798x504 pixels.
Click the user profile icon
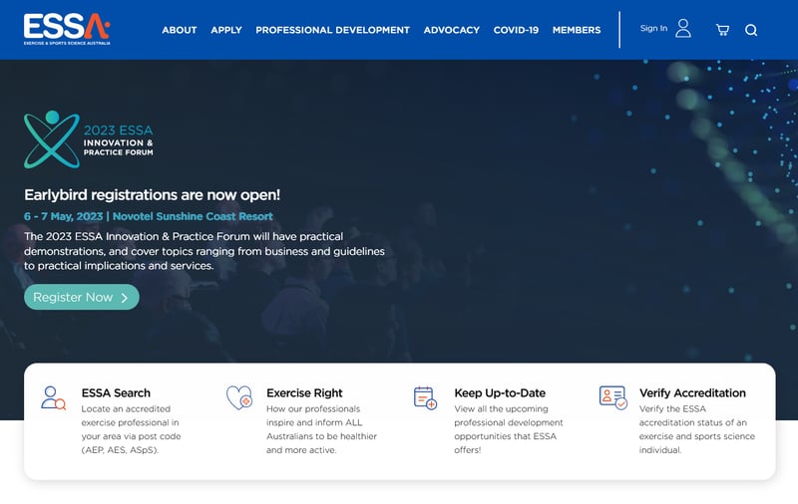point(683,29)
